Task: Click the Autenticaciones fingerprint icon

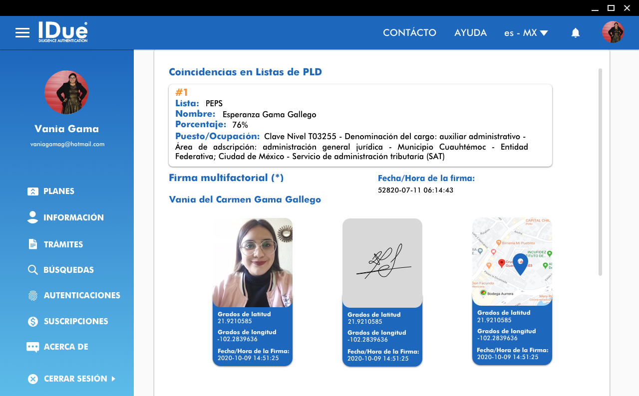Action: (x=33, y=296)
